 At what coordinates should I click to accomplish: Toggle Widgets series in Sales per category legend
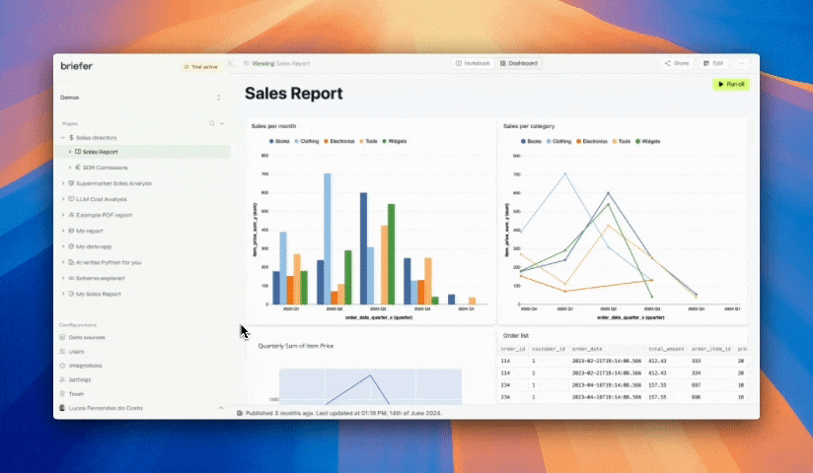click(x=647, y=142)
